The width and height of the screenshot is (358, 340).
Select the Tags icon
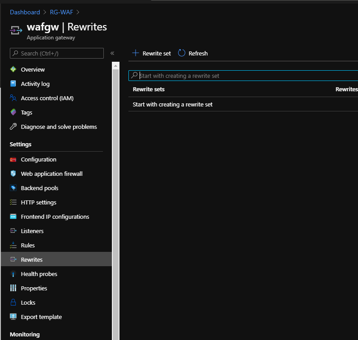tap(13, 112)
